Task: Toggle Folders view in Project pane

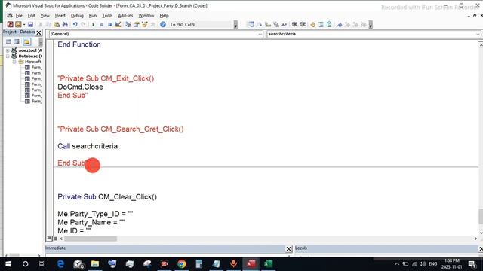Action: coord(27,41)
